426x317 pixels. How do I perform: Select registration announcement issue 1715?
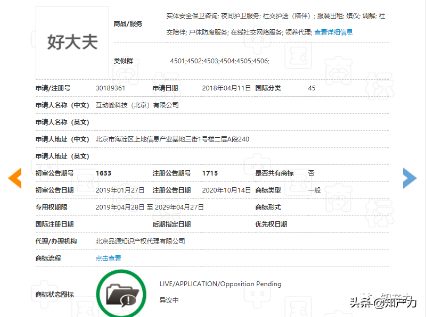(x=210, y=173)
